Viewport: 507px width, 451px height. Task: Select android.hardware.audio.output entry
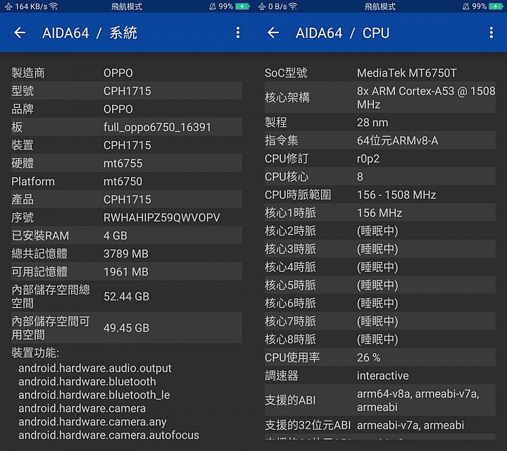click(x=95, y=368)
